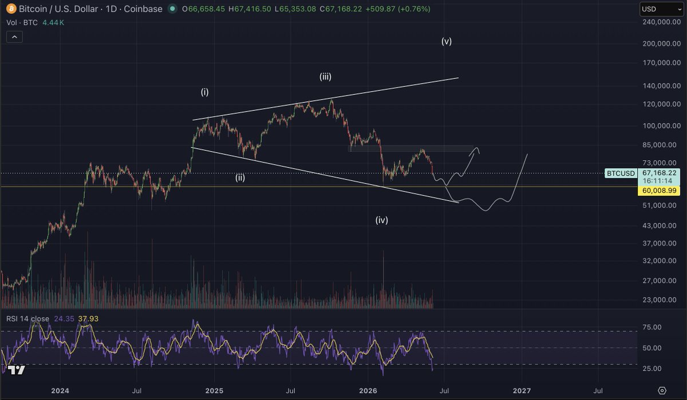Open chart settings gear icon
Viewport: 687px width, 400px height.
[662, 390]
